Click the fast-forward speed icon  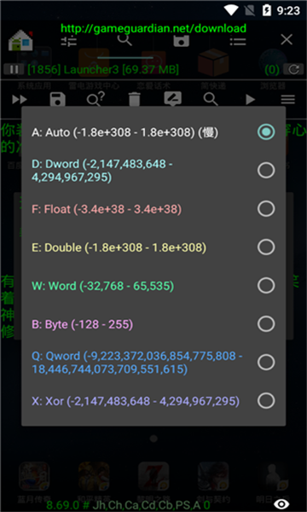click(x=20, y=99)
